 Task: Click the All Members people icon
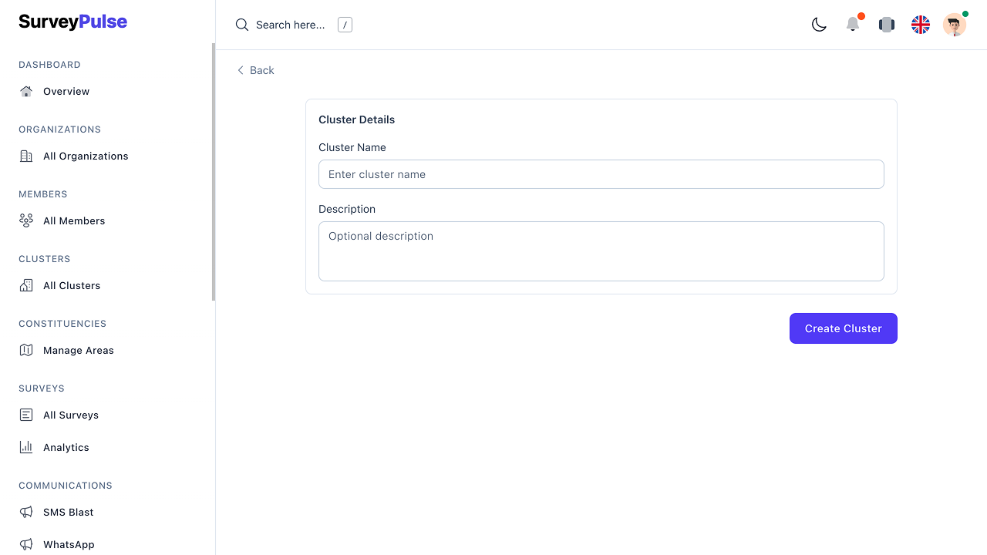pos(26,220)
